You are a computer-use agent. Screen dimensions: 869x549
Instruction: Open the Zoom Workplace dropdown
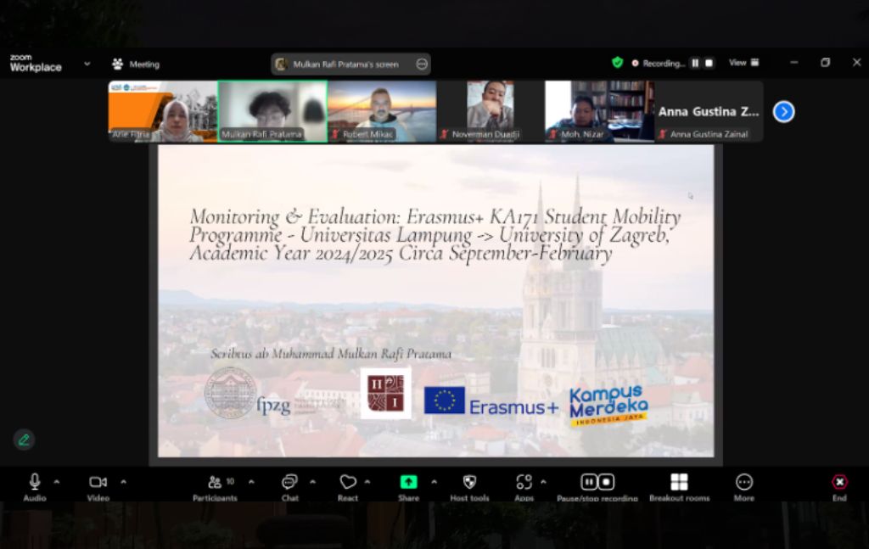pyautogui.click(x=87, y=64)
